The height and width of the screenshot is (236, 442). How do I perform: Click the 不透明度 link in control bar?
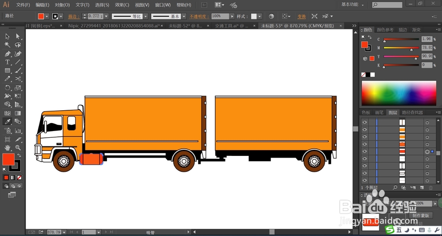click(199, 16)
